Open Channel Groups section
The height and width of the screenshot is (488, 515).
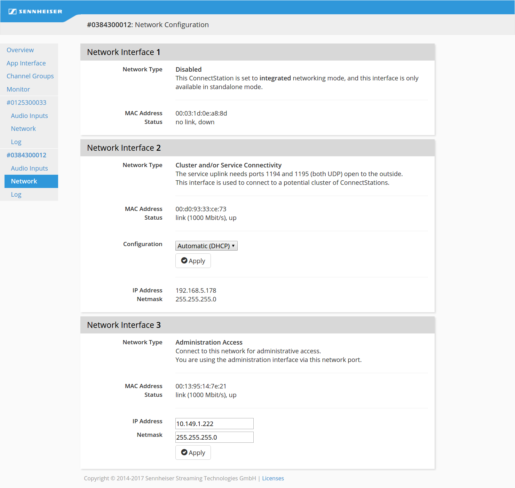(x=30, y=76)
